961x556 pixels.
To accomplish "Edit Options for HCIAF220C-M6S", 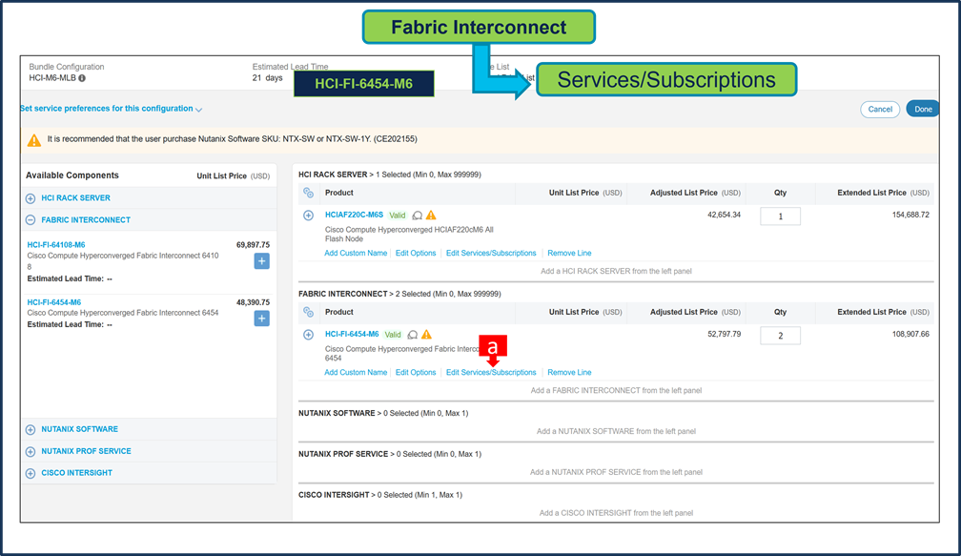I will 416,253.
